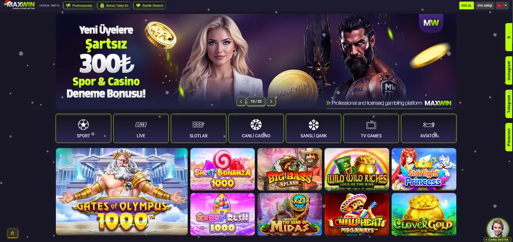The height and width of the screenshot is (242, 513).
Task: Click the Bonus Talep Et! button
Action: click(x=114, y=6)
